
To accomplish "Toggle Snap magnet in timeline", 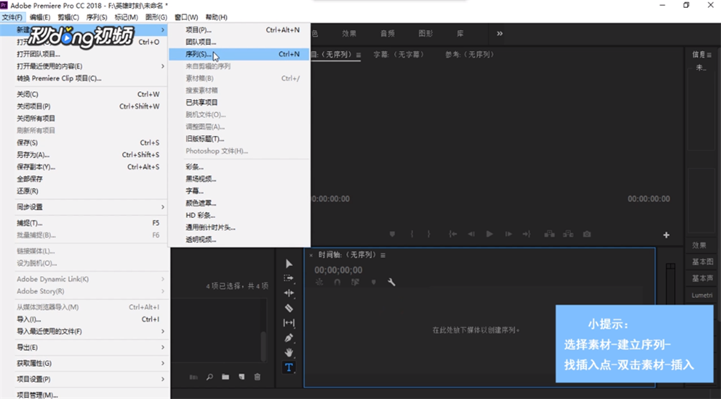I will (x=337, y=283).
